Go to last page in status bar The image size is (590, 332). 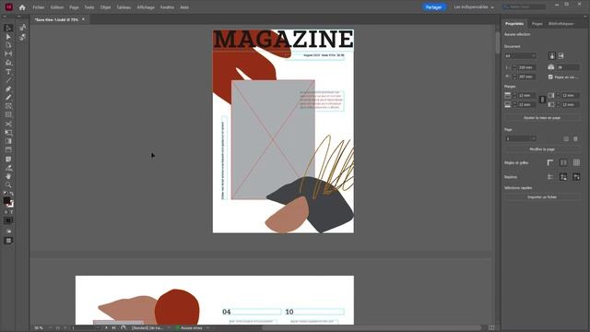point(113,328)
